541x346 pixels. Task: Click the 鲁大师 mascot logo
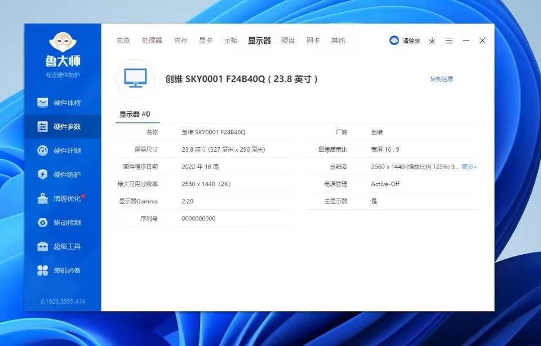click(x=63, y=42)
